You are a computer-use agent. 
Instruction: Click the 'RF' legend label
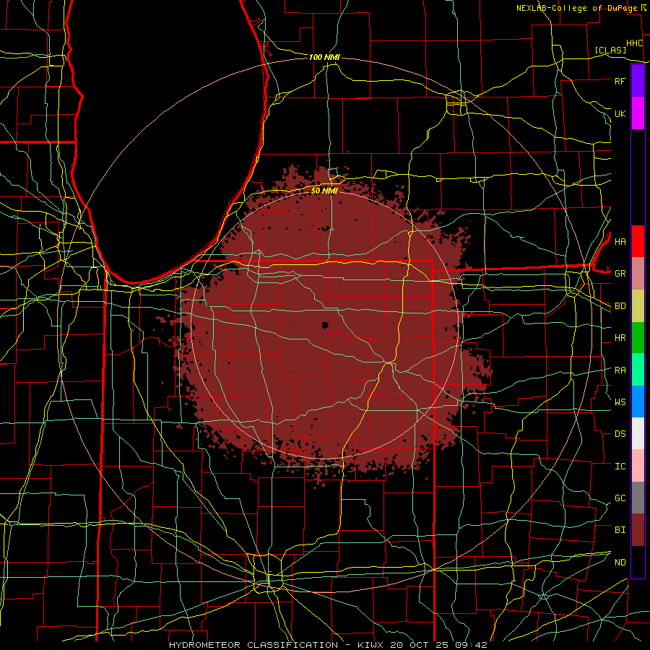pos(620,81)
